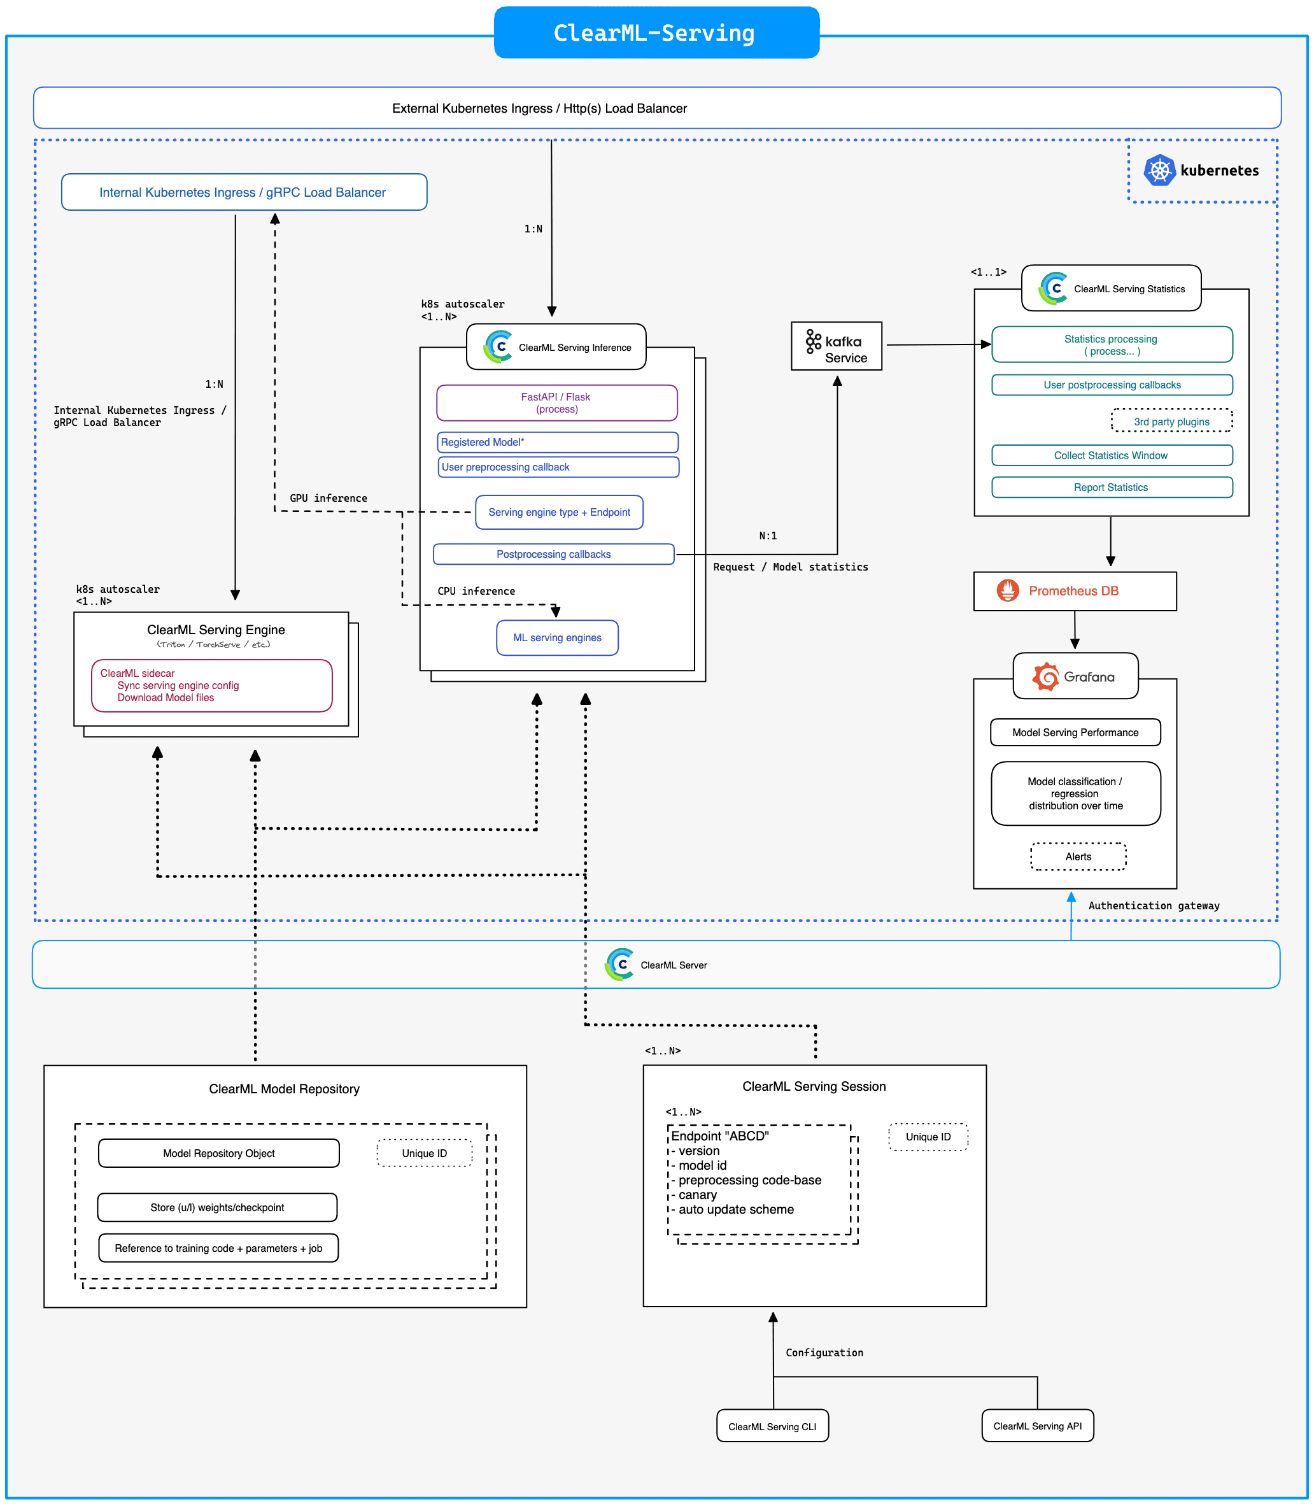The height and width of the screenshot is (1504, 1314).
Task: Click the Statistics processing block
Action: pos(1112,344)
